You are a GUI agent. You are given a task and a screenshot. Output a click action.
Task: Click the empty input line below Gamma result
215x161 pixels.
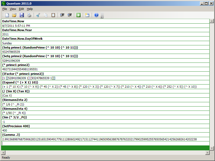105,143
